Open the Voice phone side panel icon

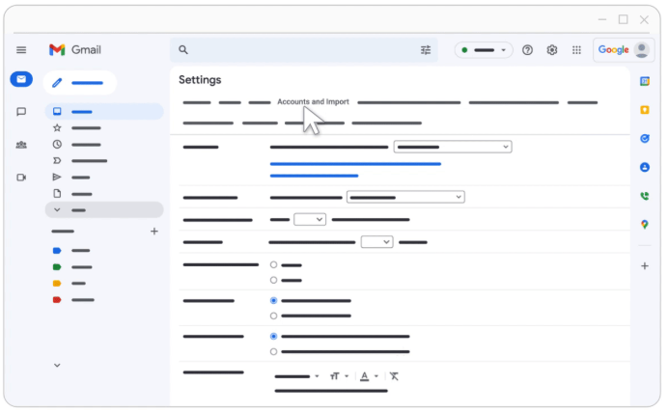(x=645, y=196)
